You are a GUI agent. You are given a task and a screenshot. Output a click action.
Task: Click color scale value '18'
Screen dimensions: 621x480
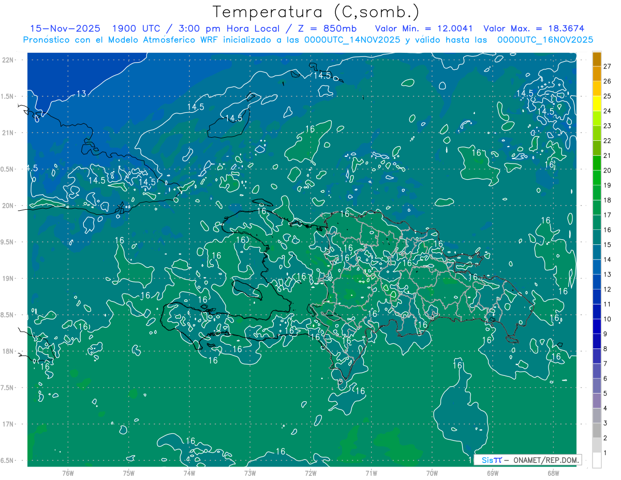pyautogui.click(x=608, y=200)
